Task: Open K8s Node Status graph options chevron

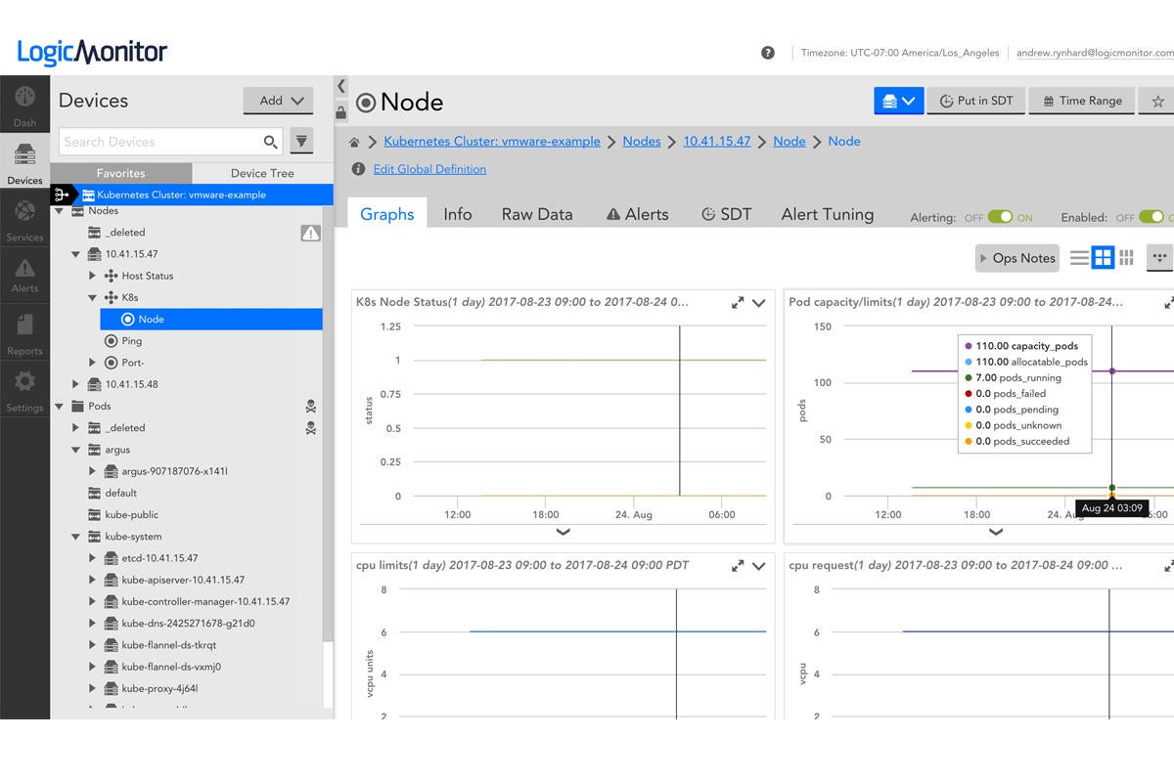Action: (758, 303)
